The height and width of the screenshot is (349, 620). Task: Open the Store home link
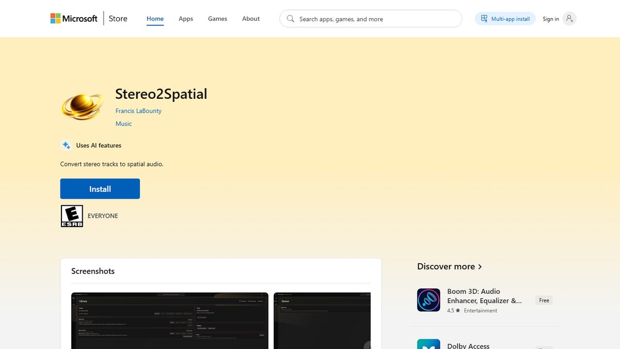(x=118, y=19)
